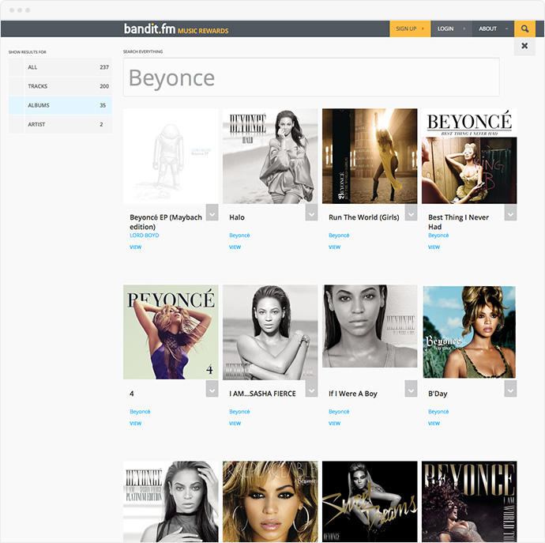
Task: Click VIEW under Run The World (Girls)
Action: (334, 247)
